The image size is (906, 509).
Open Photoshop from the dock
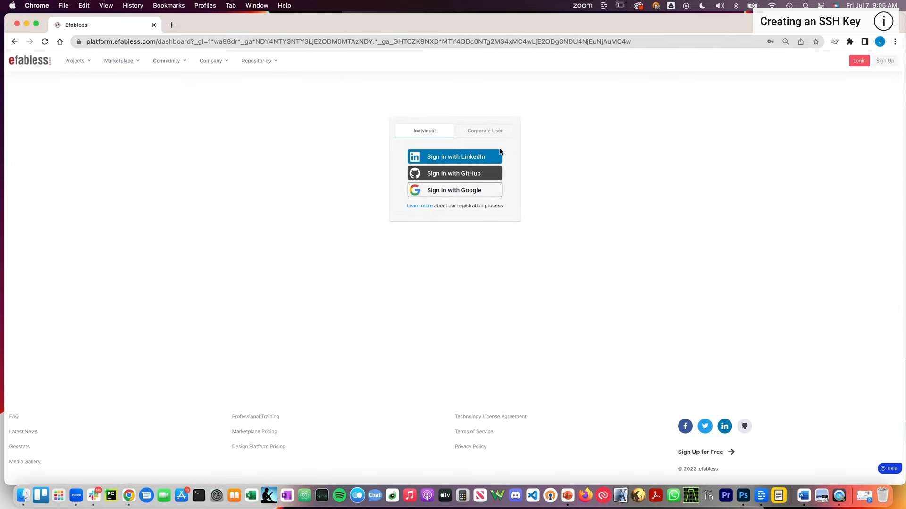pyautogui.click(x=743, y=495)
